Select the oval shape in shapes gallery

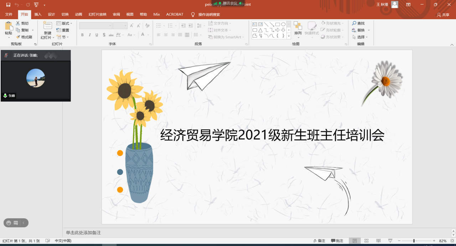(x=283, y=24)
